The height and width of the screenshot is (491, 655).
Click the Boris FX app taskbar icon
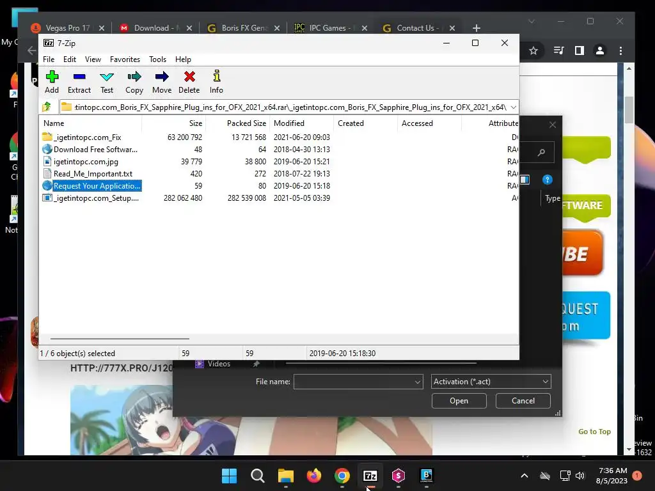pos(427,476)
